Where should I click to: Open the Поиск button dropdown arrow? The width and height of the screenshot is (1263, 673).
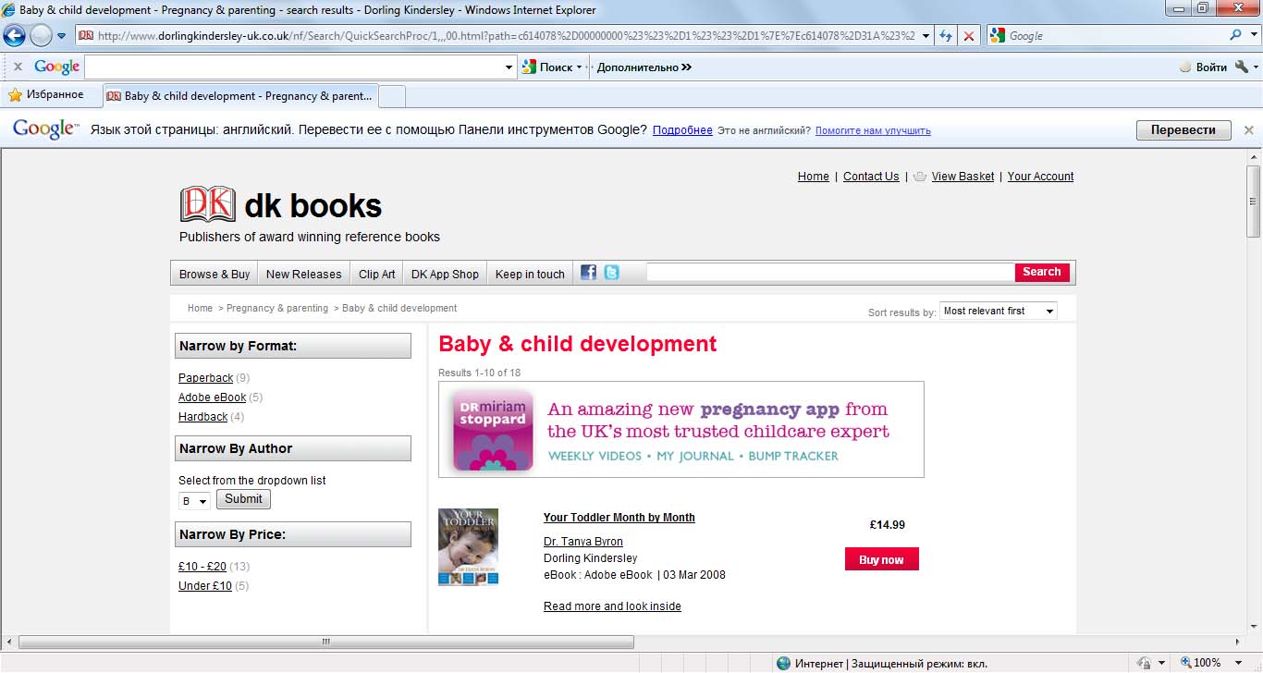pyautogui.click(x=580, y=67)
